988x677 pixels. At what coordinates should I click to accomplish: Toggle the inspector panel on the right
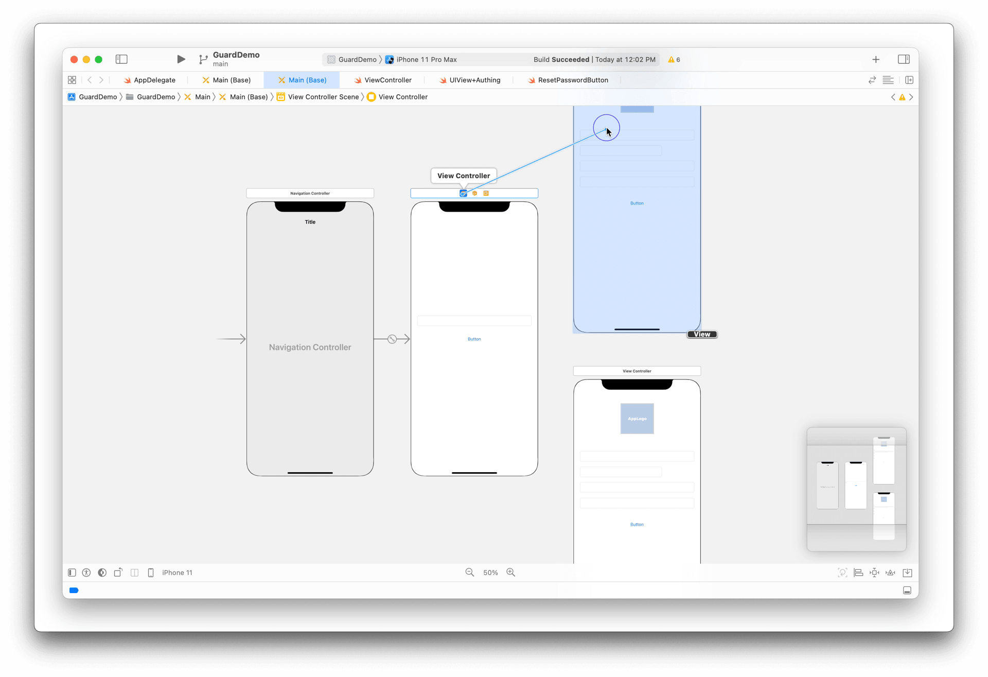[904, 59]
